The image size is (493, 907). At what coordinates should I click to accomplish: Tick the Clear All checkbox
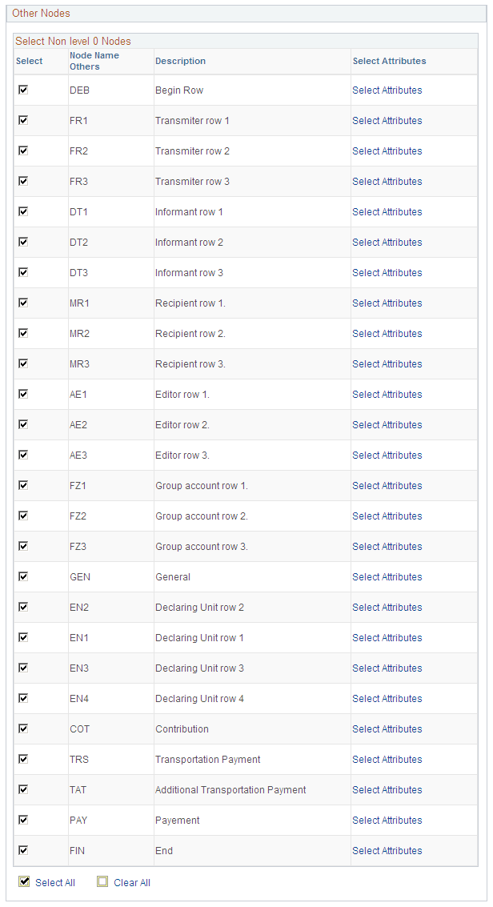[102, 881]
